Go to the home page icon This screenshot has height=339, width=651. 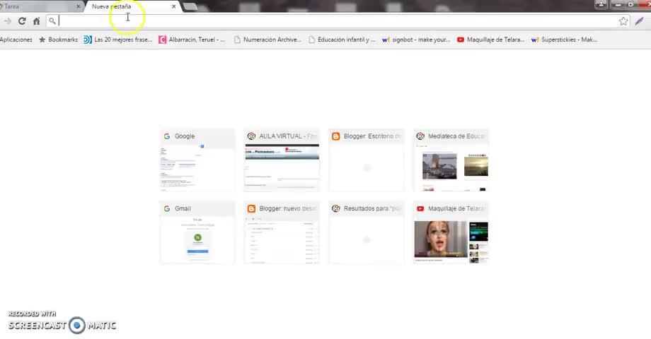(x=37, y=21)
